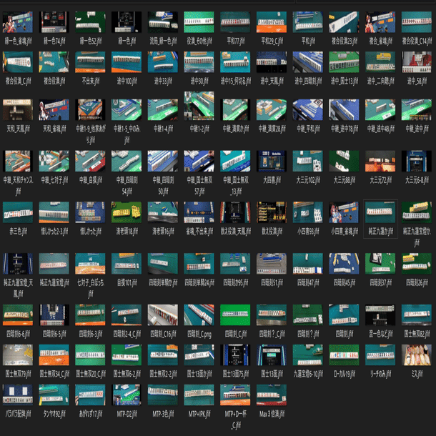Click the 複合役満_C14.jfif thumbnail
Viewport: 436px width, 436px height.
[x=417, y=22]
